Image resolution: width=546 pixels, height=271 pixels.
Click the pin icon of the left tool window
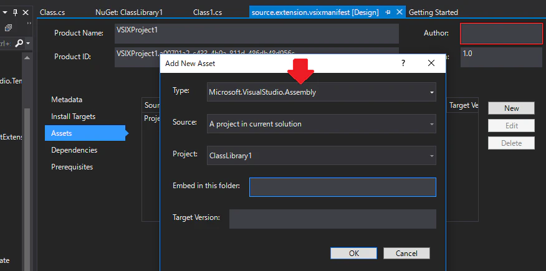coord(16,12)
